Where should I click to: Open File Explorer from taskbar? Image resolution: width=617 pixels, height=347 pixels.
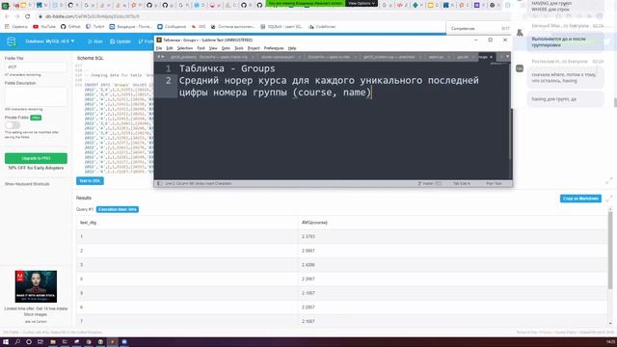click(53, 342)
